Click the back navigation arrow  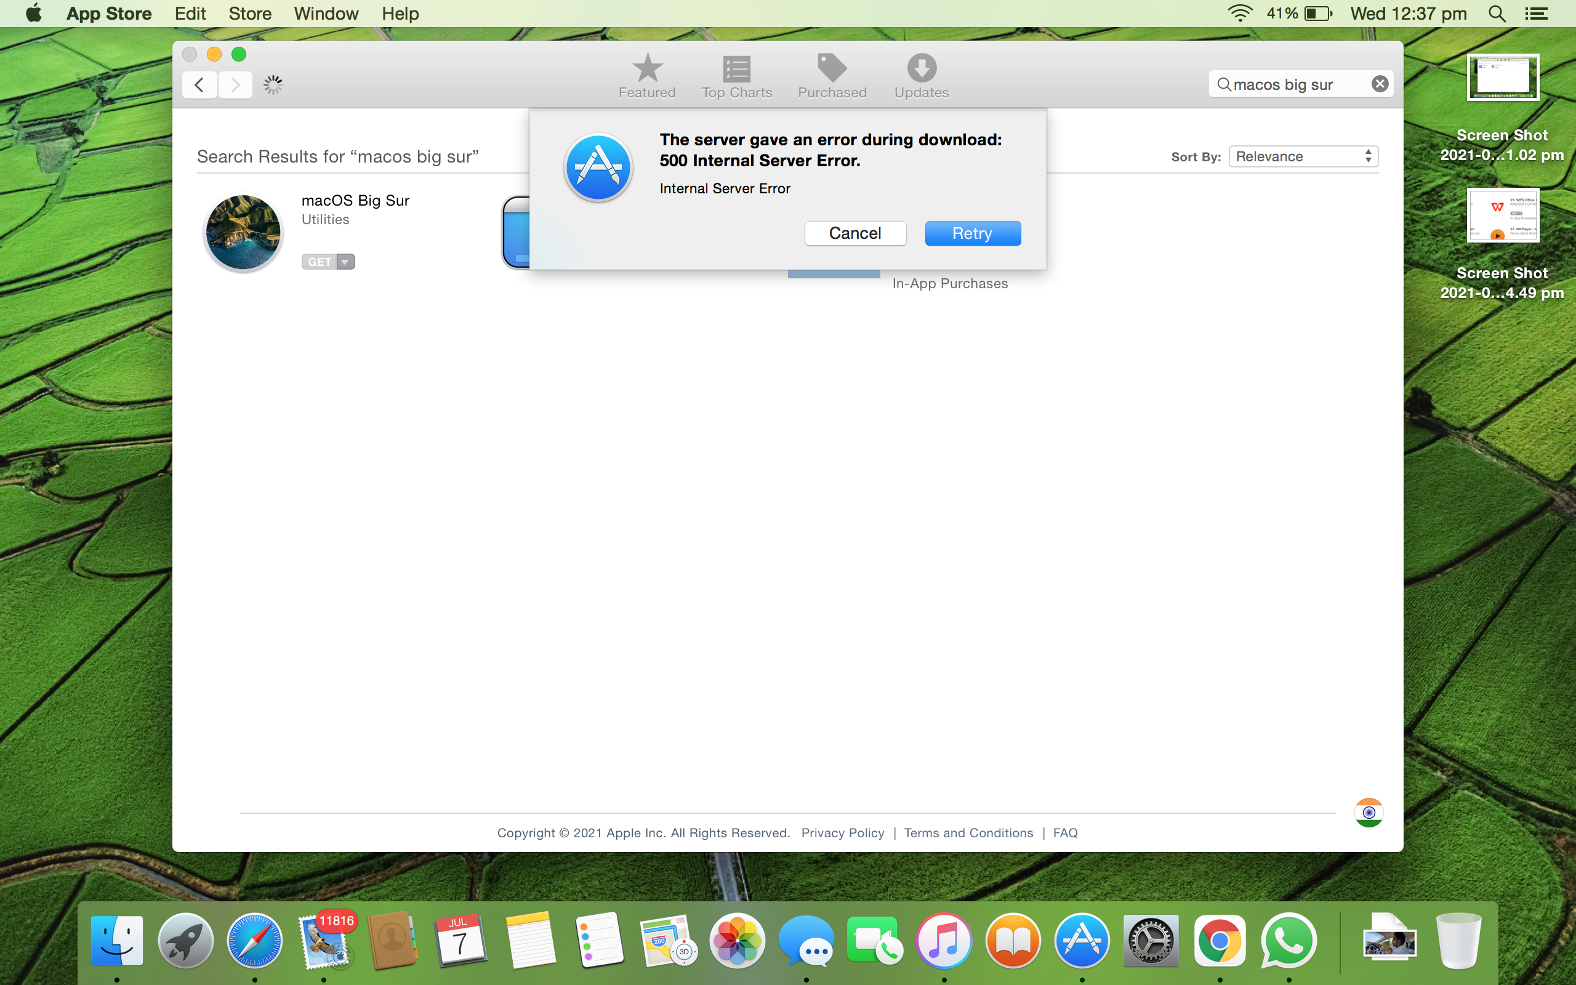(x=199, y=85)
